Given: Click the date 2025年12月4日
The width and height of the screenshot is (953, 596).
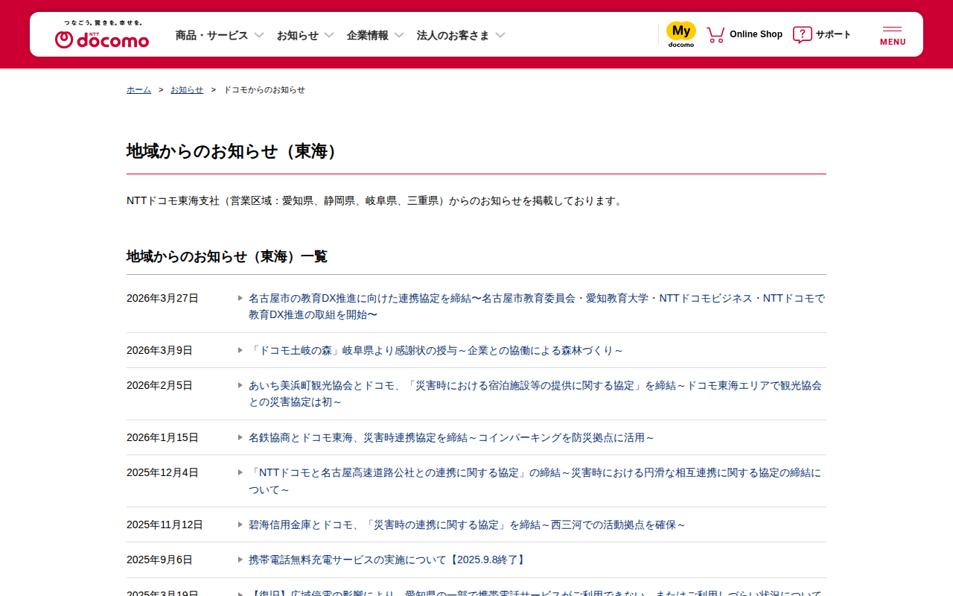Looking at the screenshot, I should click(162, 472).
